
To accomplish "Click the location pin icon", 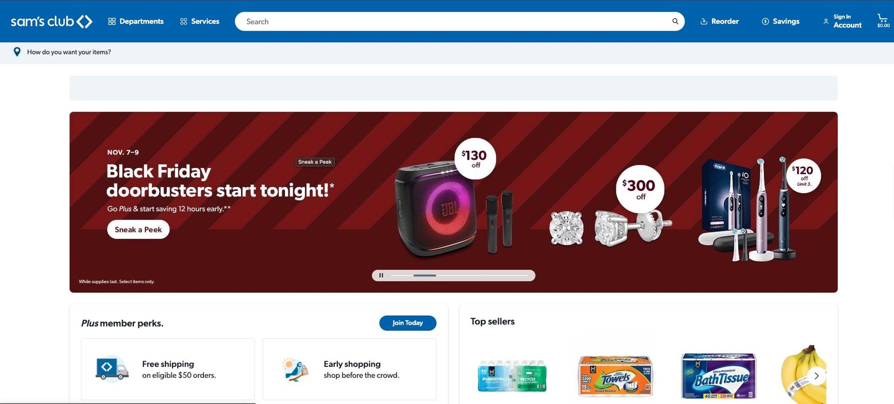I will click(17, 52).
